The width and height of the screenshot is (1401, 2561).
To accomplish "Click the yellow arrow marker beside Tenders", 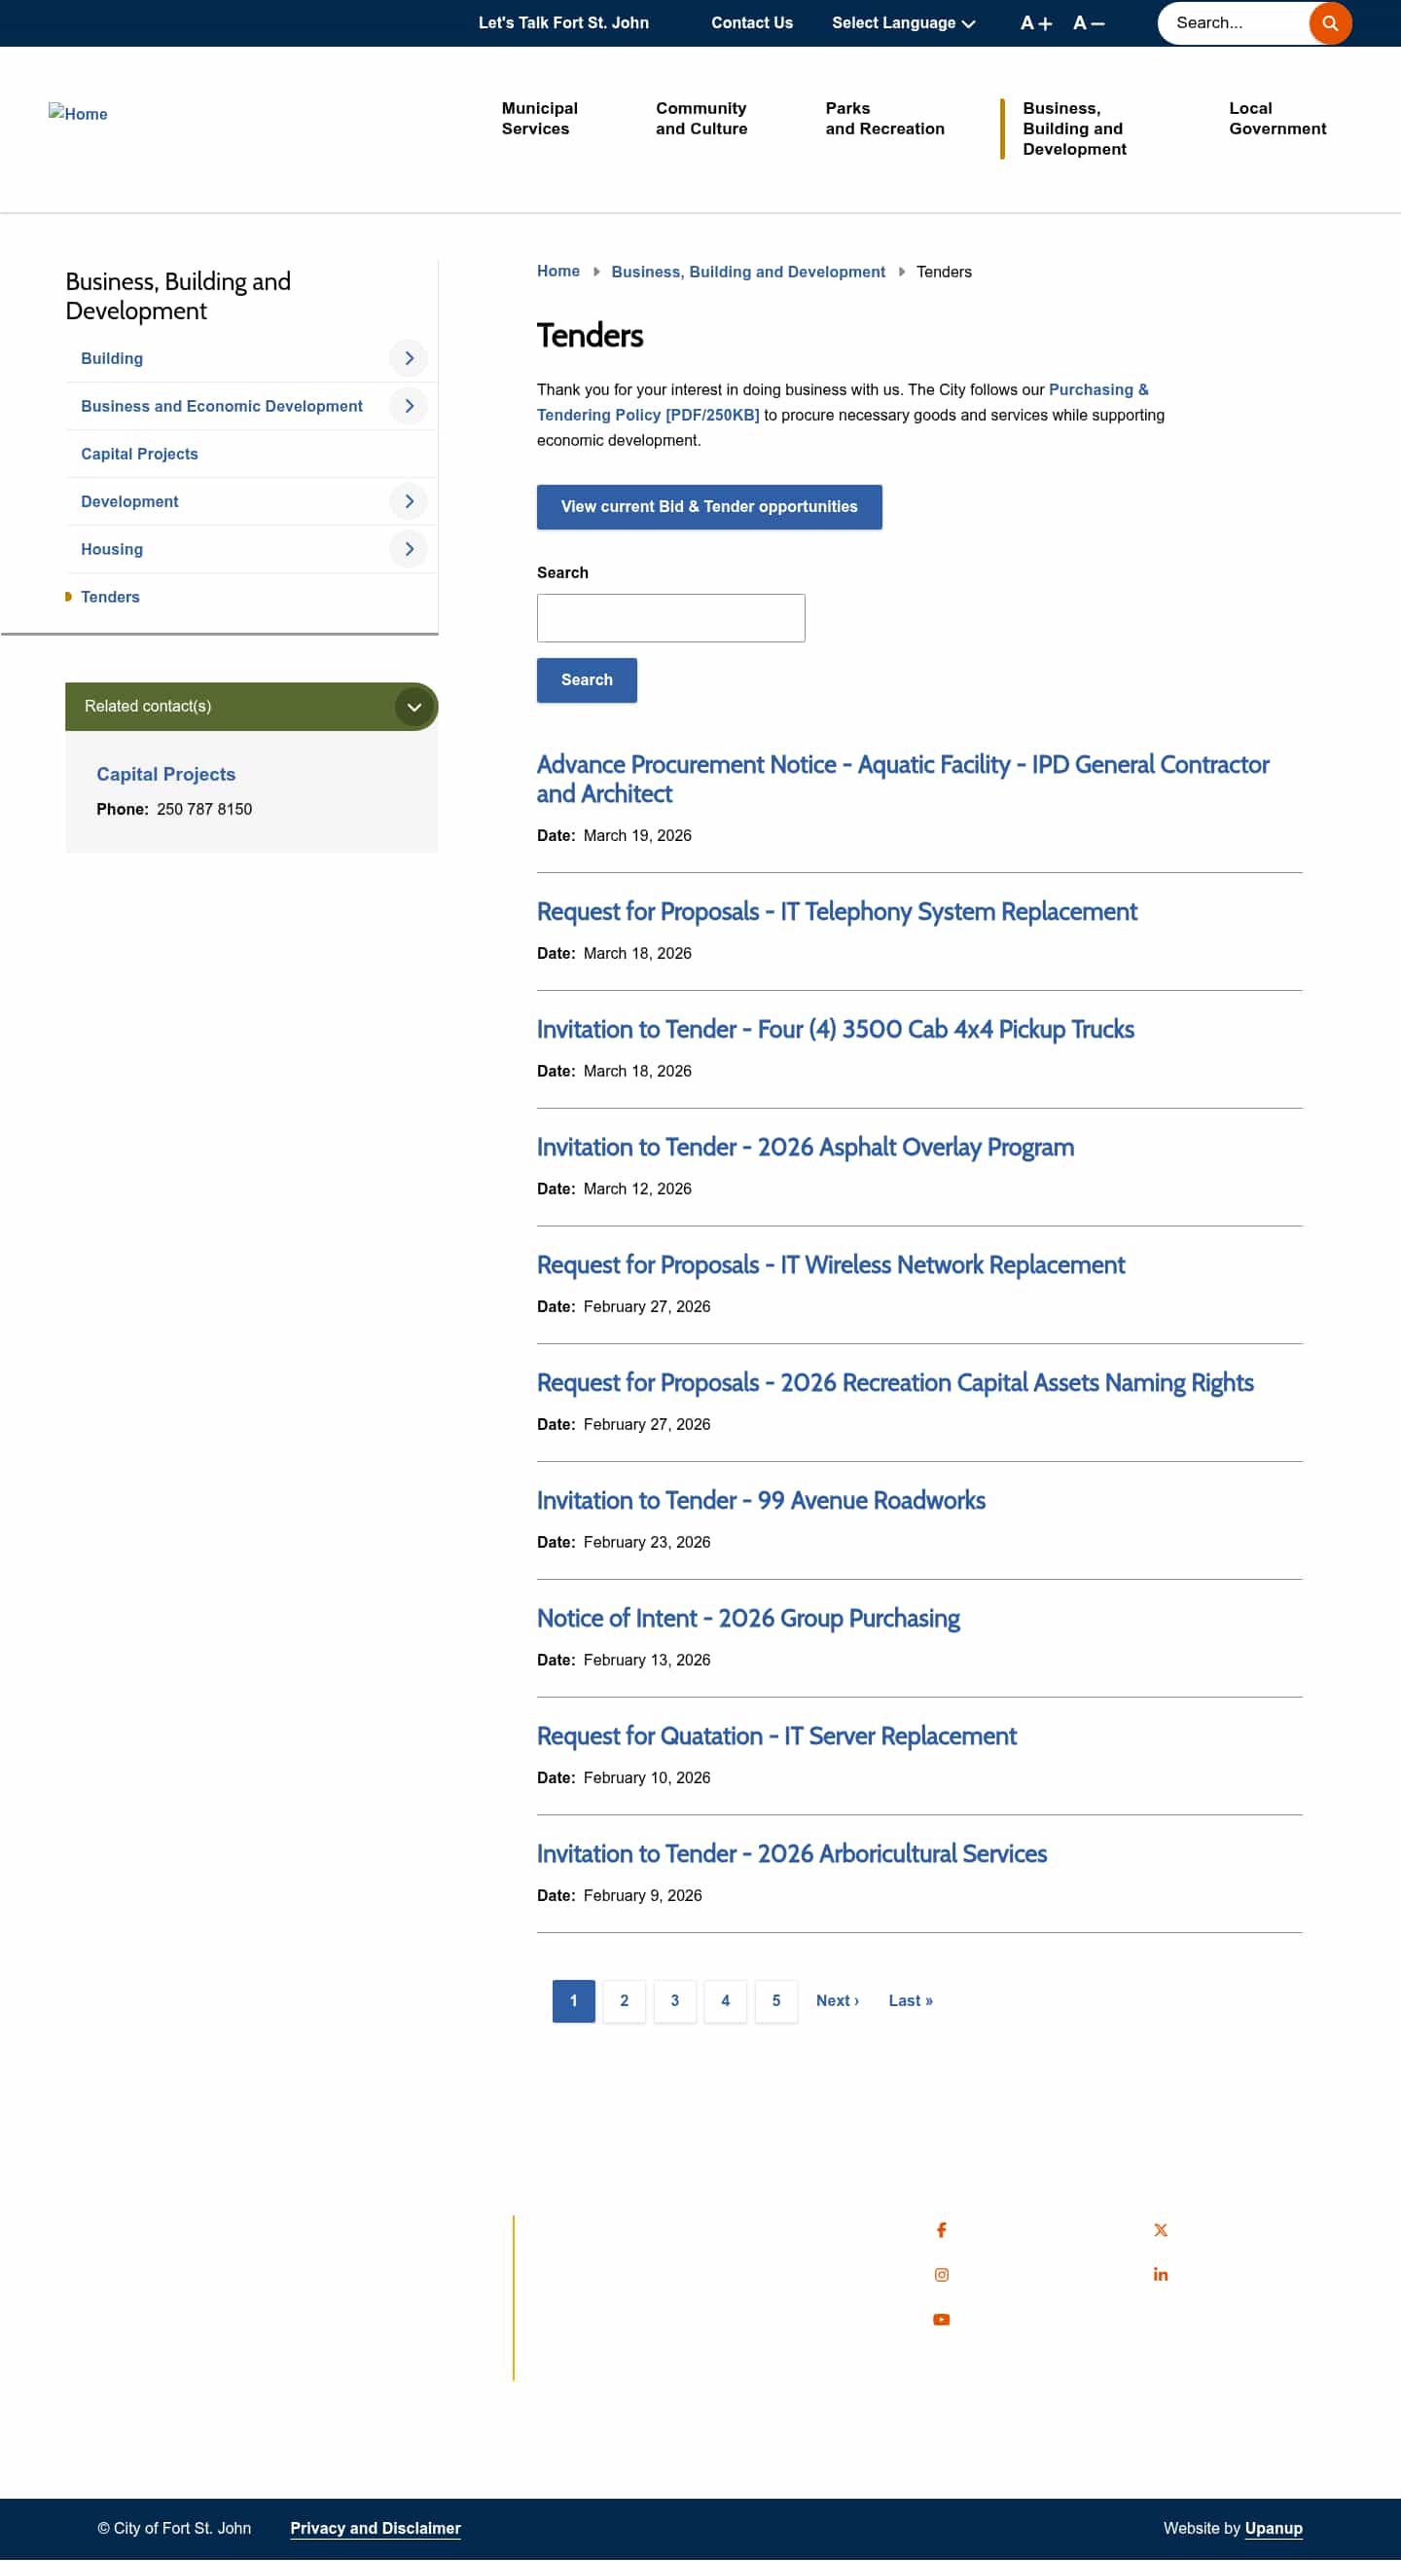I will (67, 597).
